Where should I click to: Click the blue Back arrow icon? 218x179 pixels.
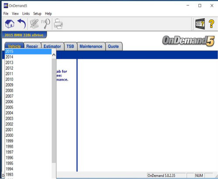(x=22, y=24)
